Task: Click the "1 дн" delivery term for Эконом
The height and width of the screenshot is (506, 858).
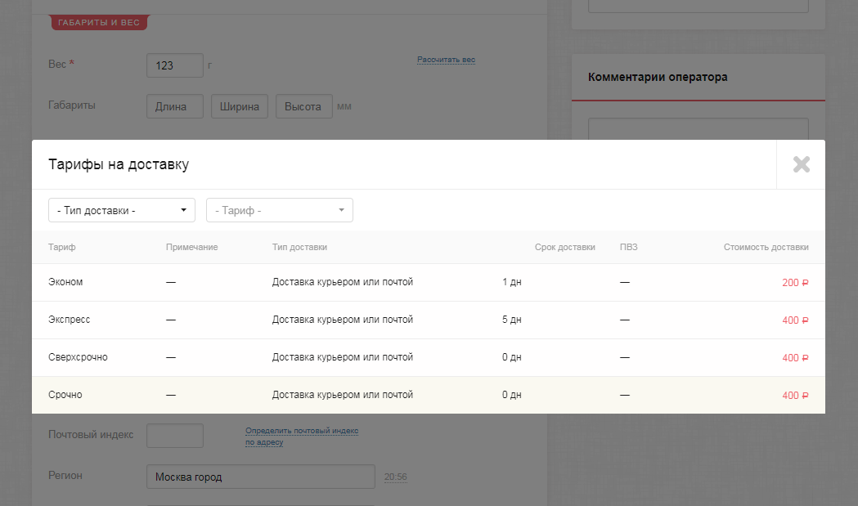Action: [512, 282]
